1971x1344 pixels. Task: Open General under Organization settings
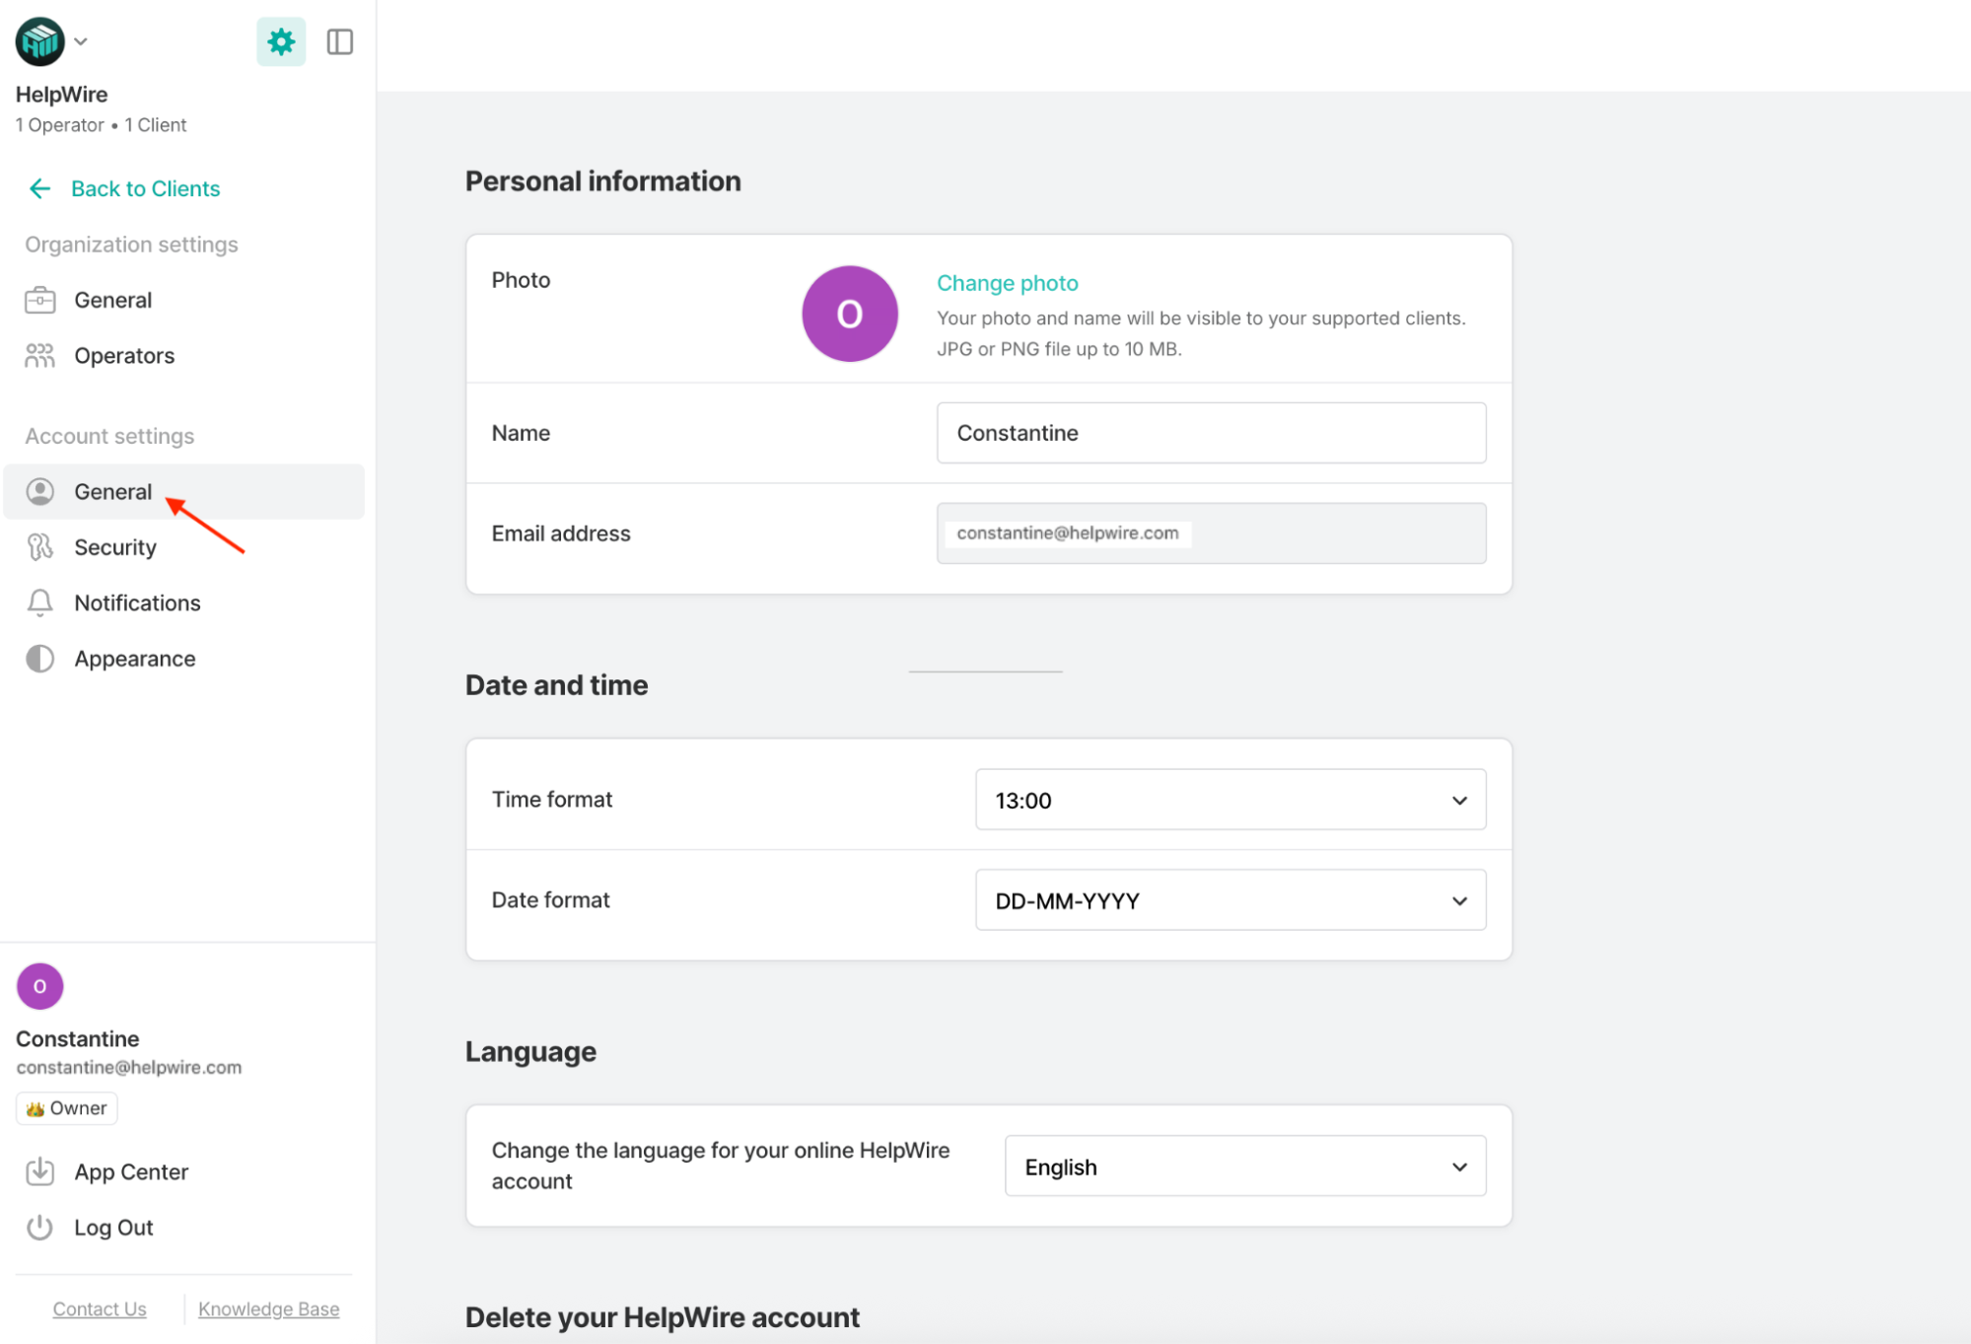pyautogui.click(x=112, y=300)
